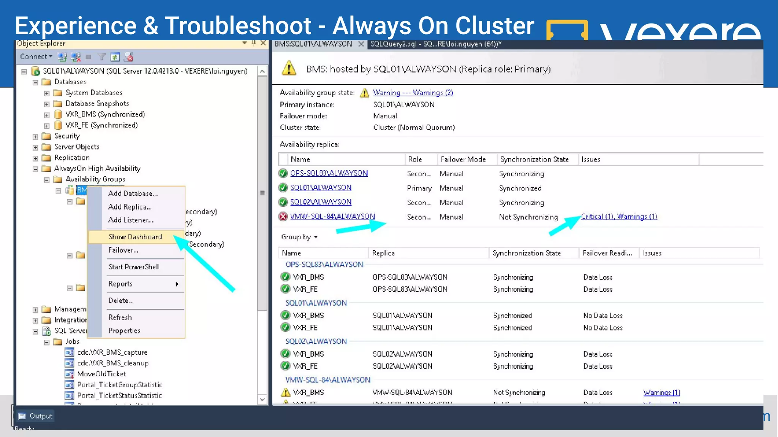
Task: Switch to BMS:SQL01\ALWAYSON tab
Action: point(313,44)
